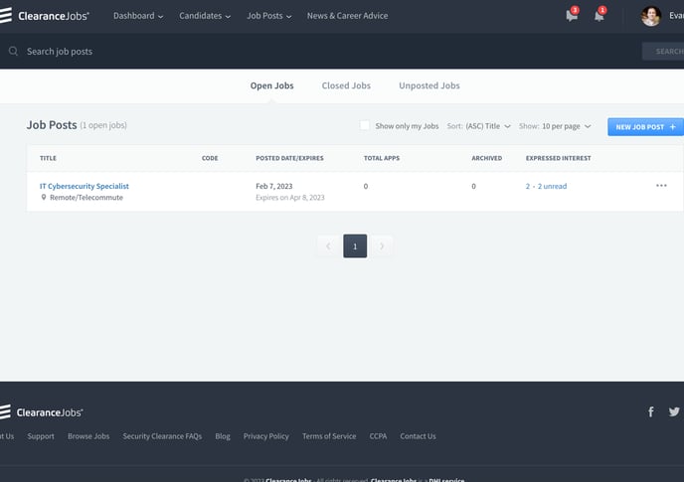This screenshot has height=482, width=684.
Task: Go to next page arrow
Action: click(382, 246)
